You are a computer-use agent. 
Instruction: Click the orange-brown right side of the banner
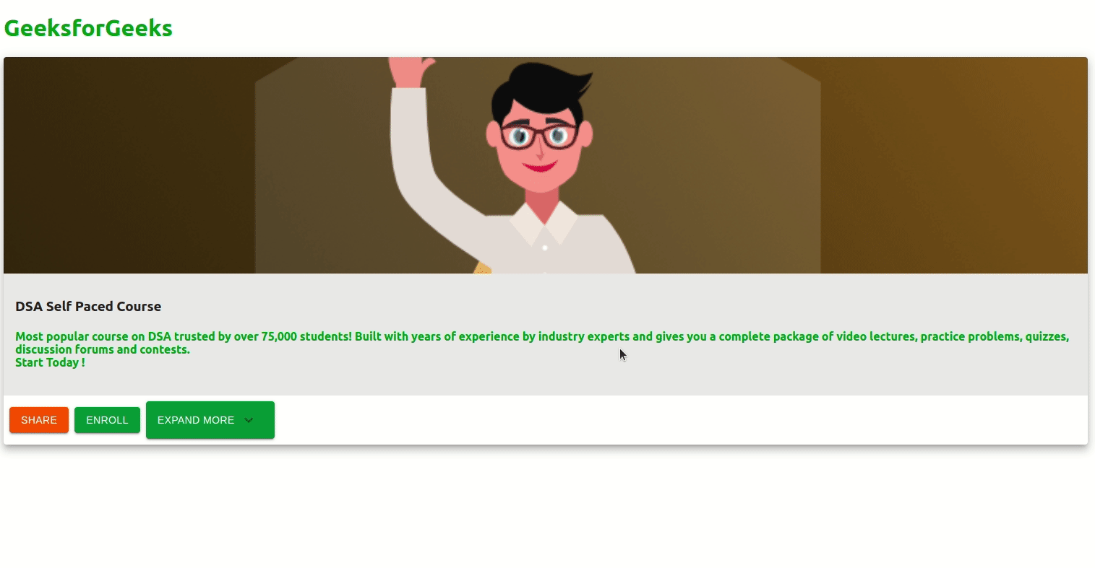pyautogui.click(x=954, y=165)
